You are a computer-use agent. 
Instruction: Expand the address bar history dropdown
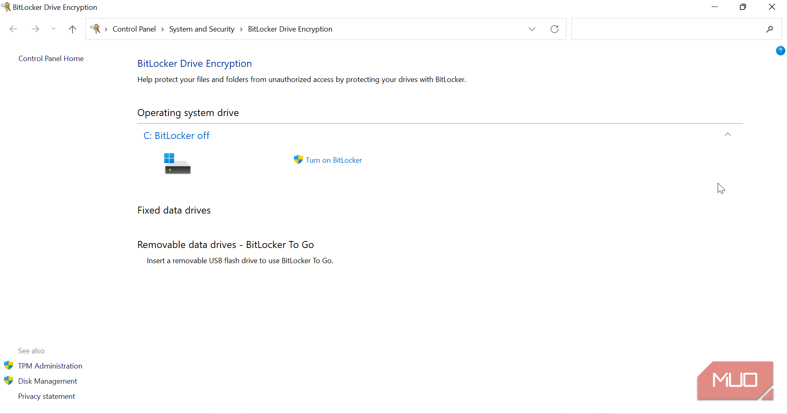pos(532,29)
